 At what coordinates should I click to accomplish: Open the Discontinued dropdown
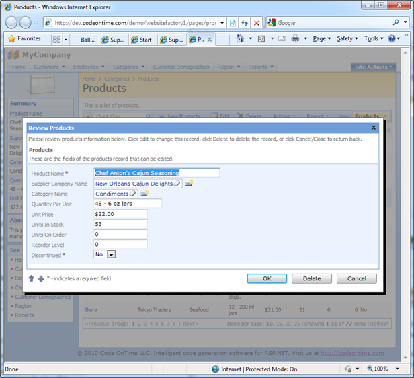111,255
